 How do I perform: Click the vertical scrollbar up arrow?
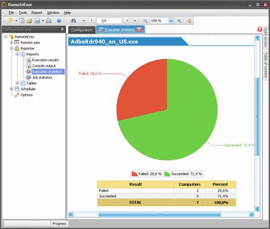[257, 38]
